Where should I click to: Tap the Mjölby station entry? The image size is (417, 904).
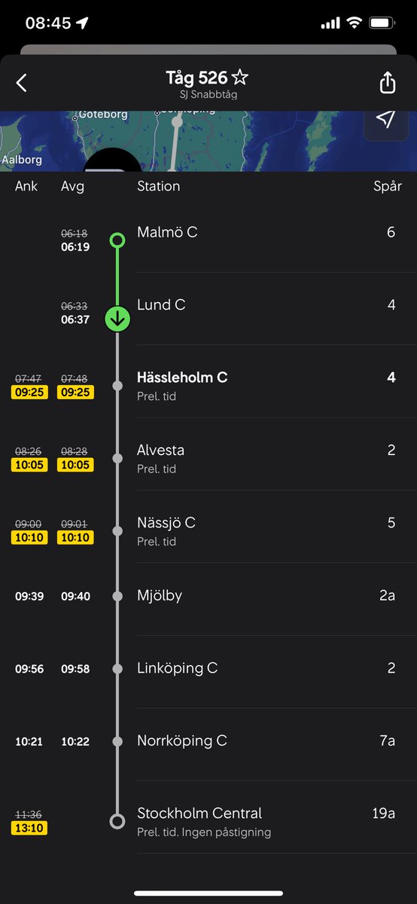click(208, 600)
